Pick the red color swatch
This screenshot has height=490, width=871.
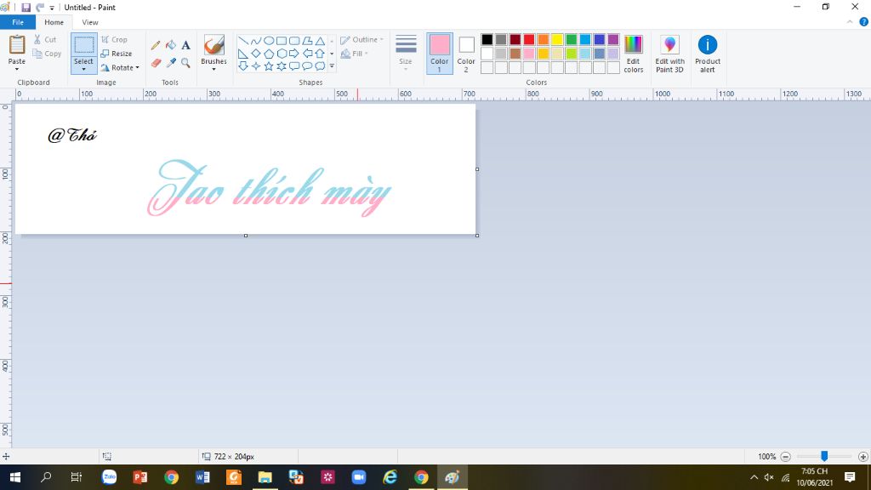click(529, 39)
